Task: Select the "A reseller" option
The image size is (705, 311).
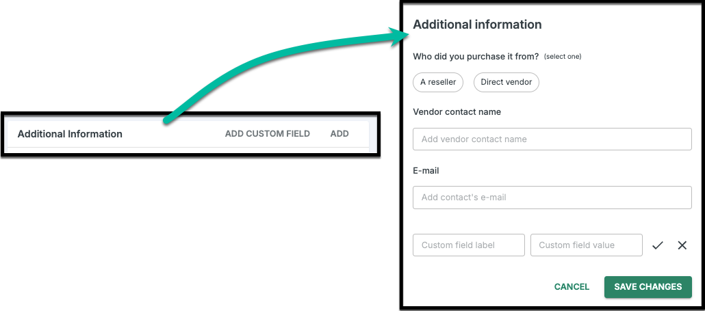Action: pos(438,82)
